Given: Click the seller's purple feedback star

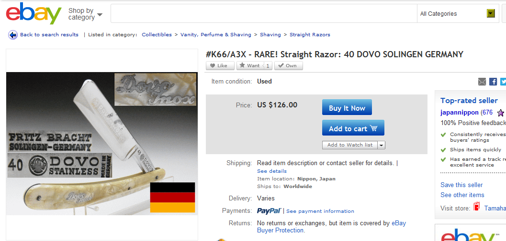Looking at the screenshot, I should 501,113.
